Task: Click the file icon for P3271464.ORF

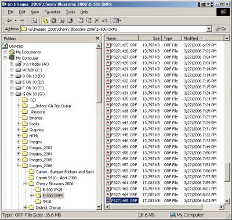Action: point(108,194)
